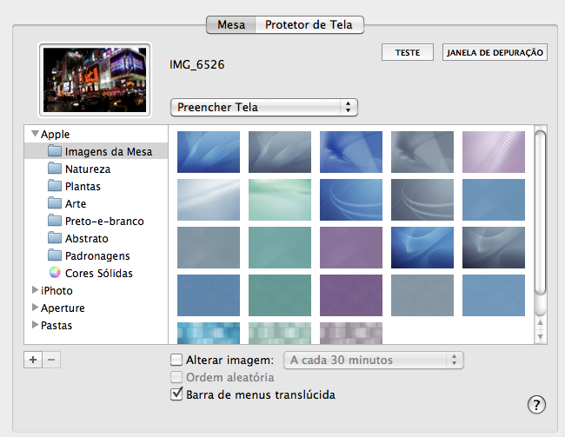Open the help question mark button

(536, 405)
